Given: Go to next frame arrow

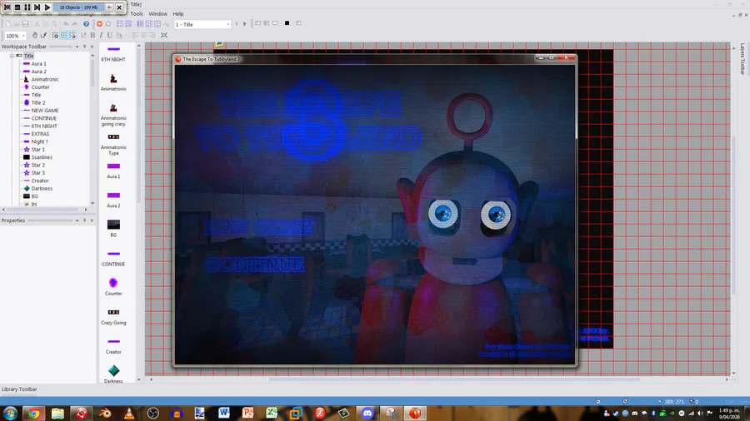Looking at the screenshot, I should [x=244, y=24].
